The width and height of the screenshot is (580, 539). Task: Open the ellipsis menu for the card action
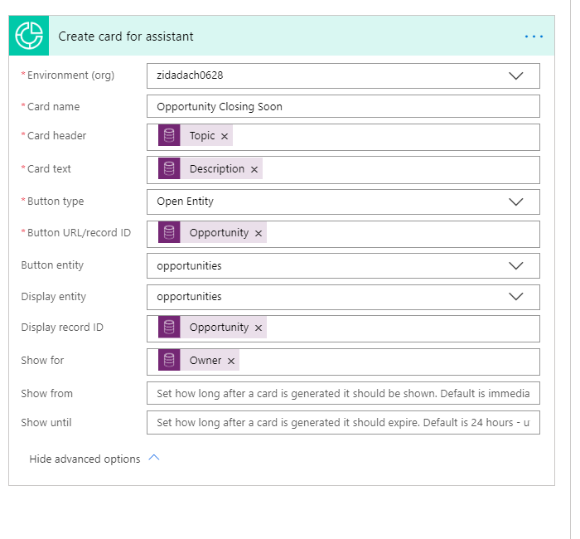tap(534, 36)
